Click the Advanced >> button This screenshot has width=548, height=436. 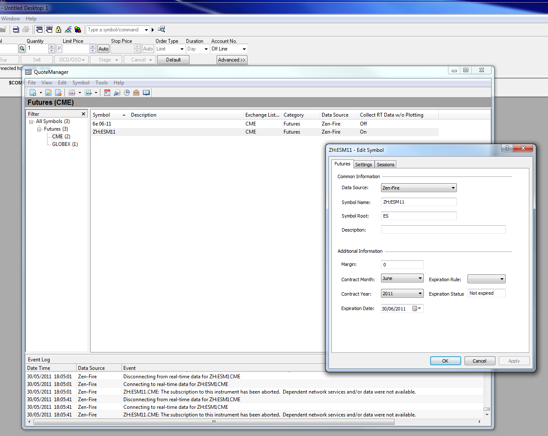232,60
